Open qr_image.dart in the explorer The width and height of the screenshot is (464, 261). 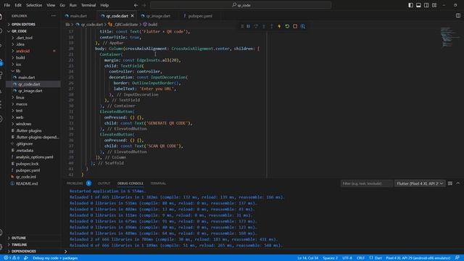click(x=33, y=91)
